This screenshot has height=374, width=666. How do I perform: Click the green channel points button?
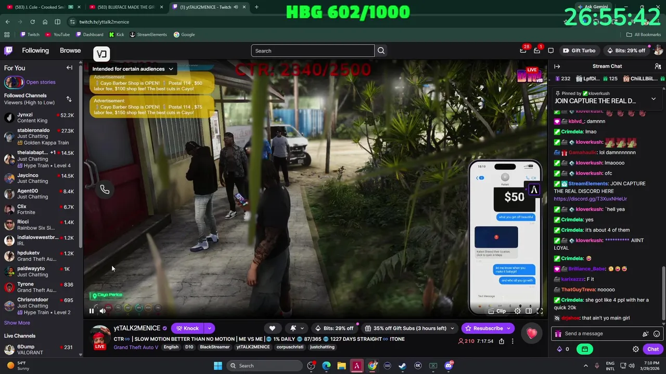(585, 349)
